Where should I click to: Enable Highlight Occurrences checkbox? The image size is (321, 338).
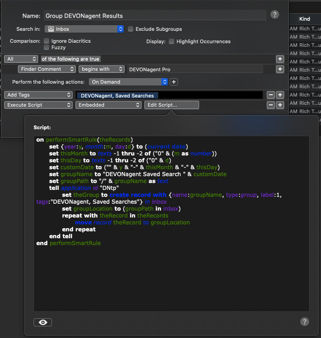click(172, 41)
